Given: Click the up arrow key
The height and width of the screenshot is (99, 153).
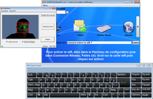Looking at the screenshot, I should coord(121,90).
